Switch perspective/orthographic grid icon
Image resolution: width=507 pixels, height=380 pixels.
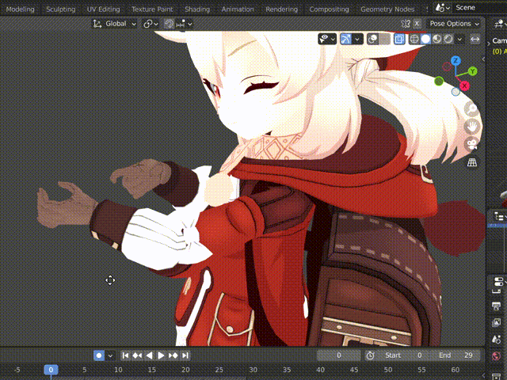click(x=472, y=162)
